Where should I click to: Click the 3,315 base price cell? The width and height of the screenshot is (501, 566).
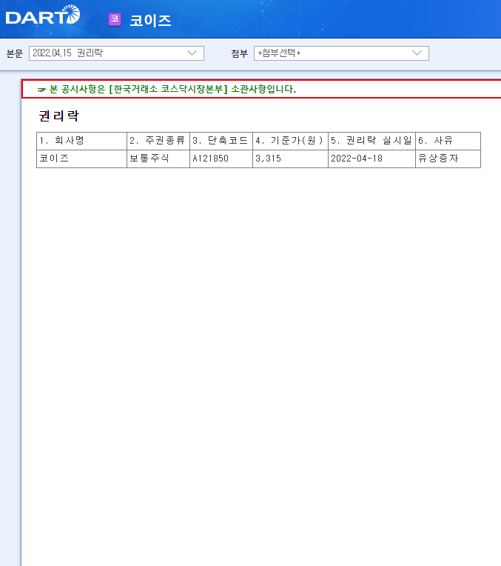pyautogui.click(x=290, y=159)
